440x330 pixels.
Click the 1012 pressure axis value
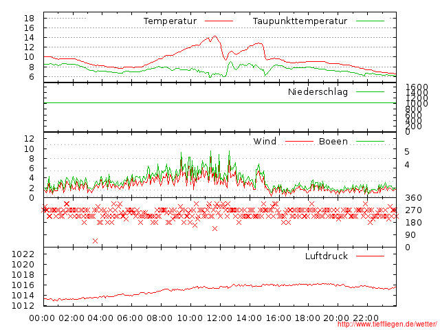pos(23,305)
